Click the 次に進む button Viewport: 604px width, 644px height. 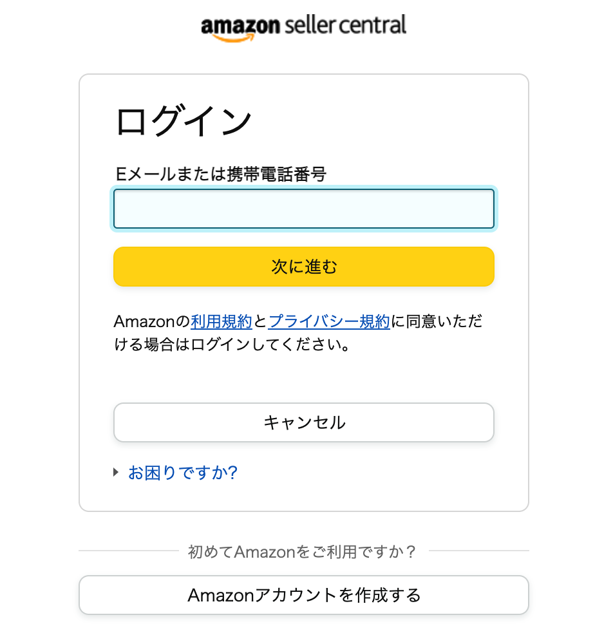pos(303,266)
